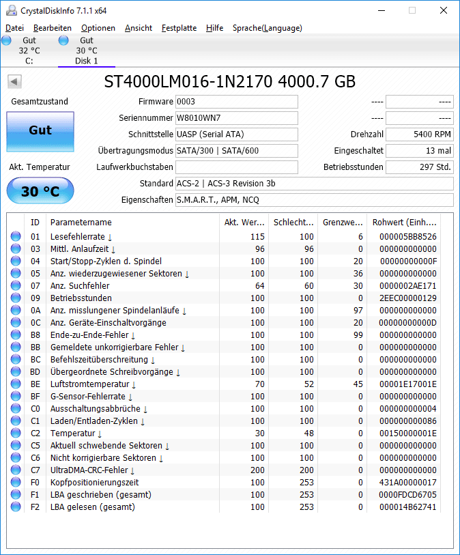
Task: Click the disk title ST4000LM016-1N2170 4000.7 GB
Action: (229, 82)
